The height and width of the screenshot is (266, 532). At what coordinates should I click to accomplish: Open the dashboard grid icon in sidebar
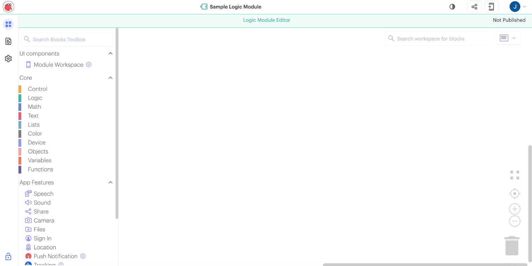(x=8, y=24)
